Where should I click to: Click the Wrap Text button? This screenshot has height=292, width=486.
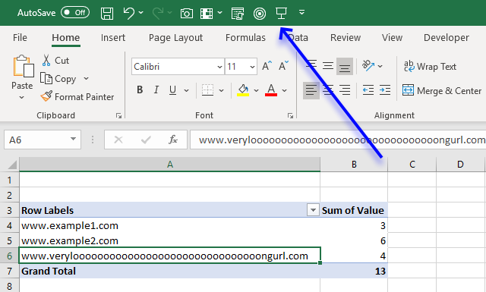point(430,66)
